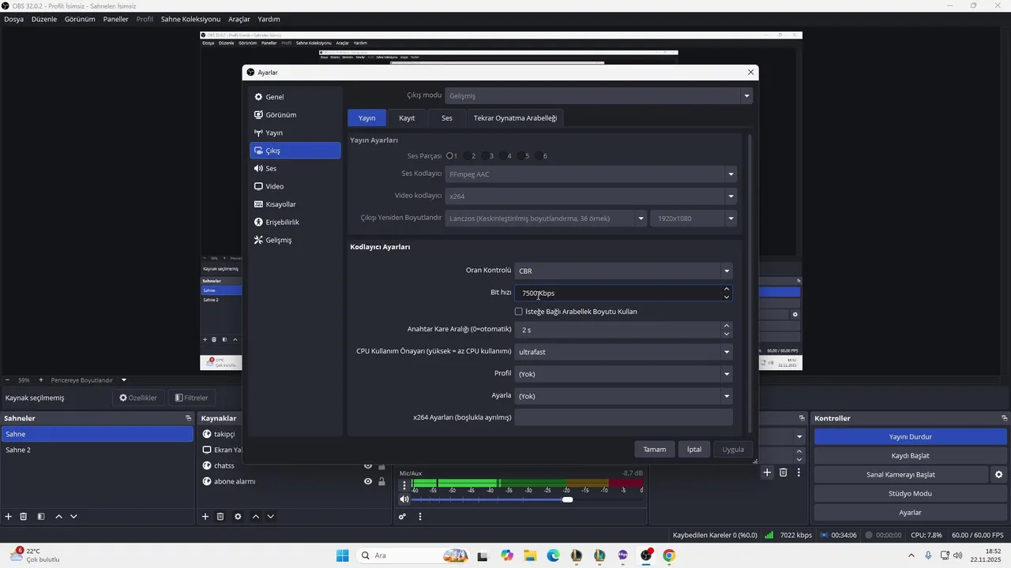Open Araçlar menu
The width and height of the screenshot is (1011, 568).
click(x=239, y=19)
